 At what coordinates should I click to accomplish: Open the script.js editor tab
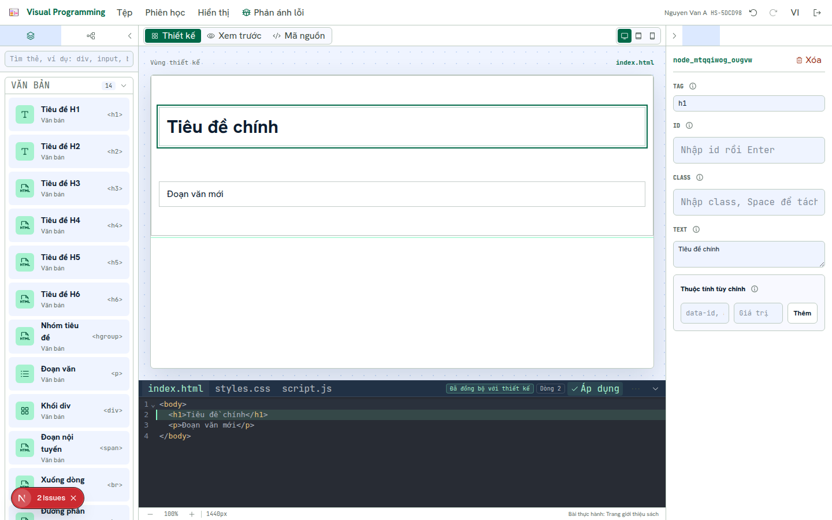point(307,389)
